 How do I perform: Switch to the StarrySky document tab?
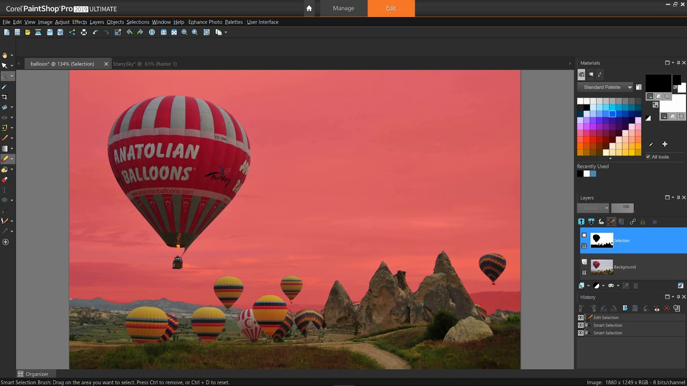[145, 64]
